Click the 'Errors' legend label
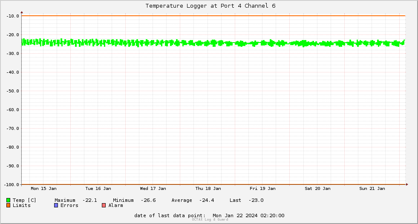Screen dimensions: 418x224 [69, 205]
